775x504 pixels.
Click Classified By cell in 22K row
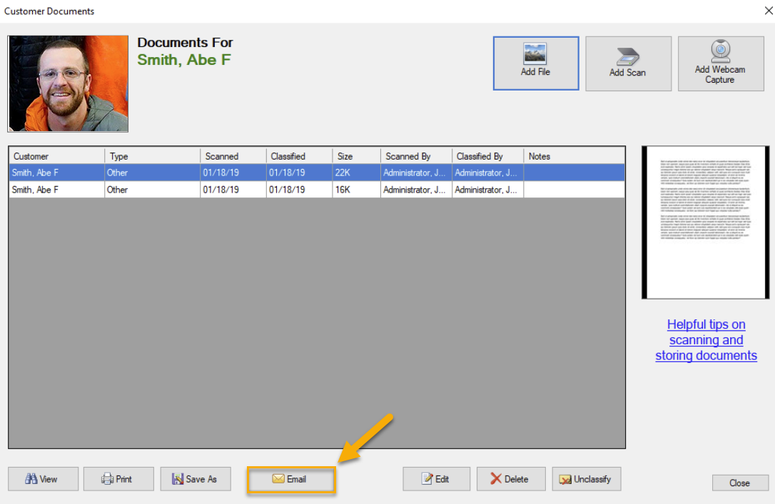(487, 173)
